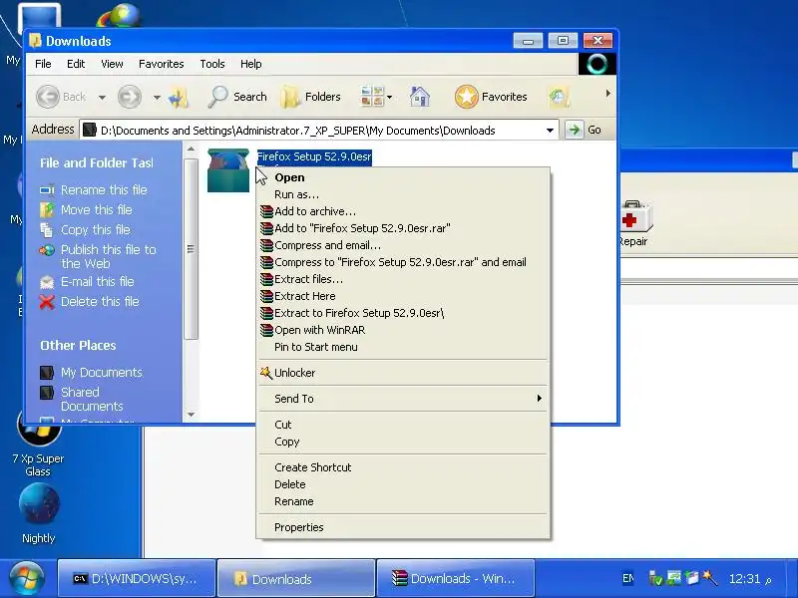Viewport: 798px width, 598px height.
Task: Go up one folder level icon
Action: [179, 97]
